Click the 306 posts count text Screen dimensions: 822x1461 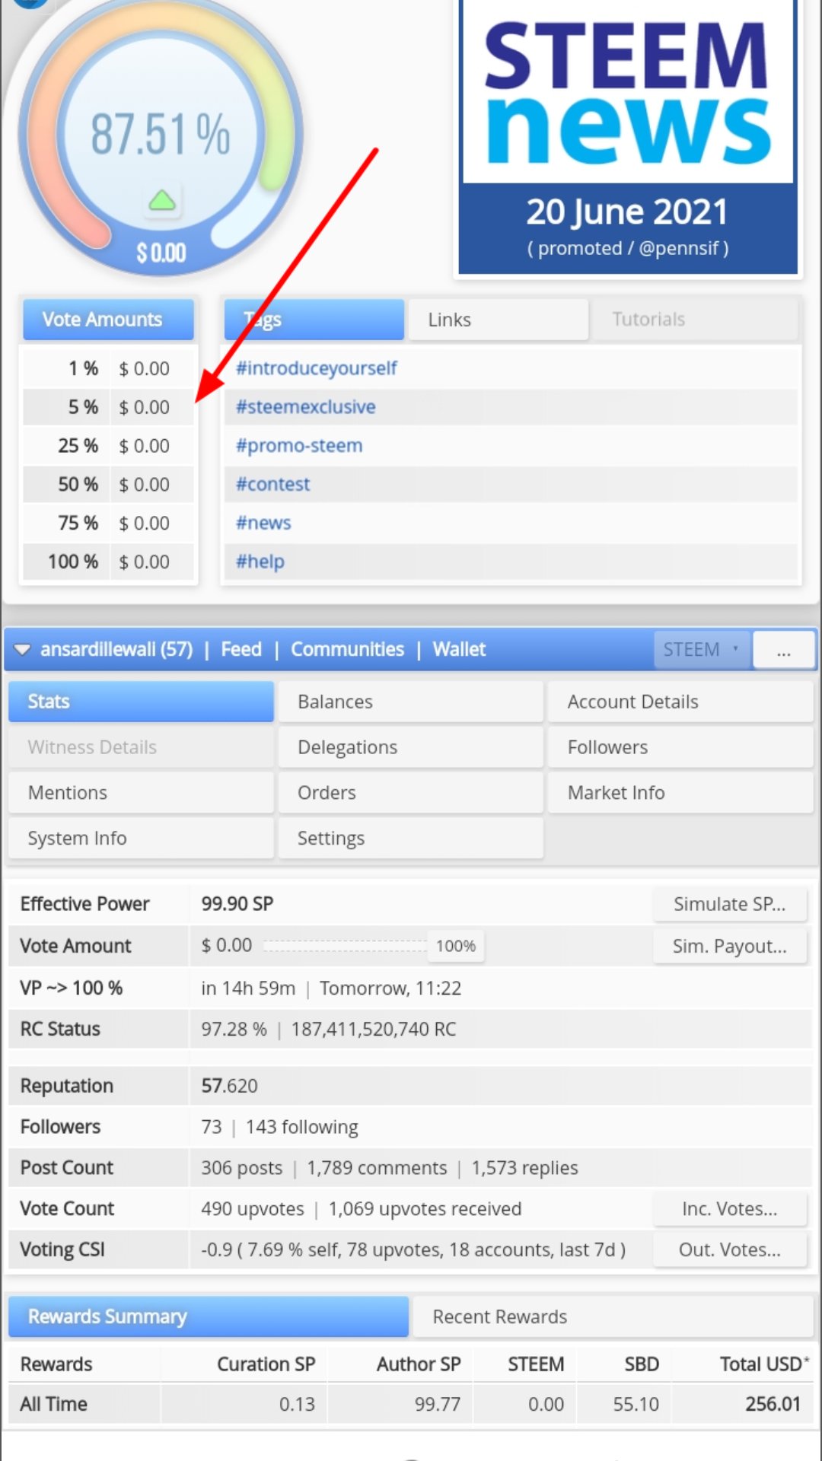pos(241,1168)
